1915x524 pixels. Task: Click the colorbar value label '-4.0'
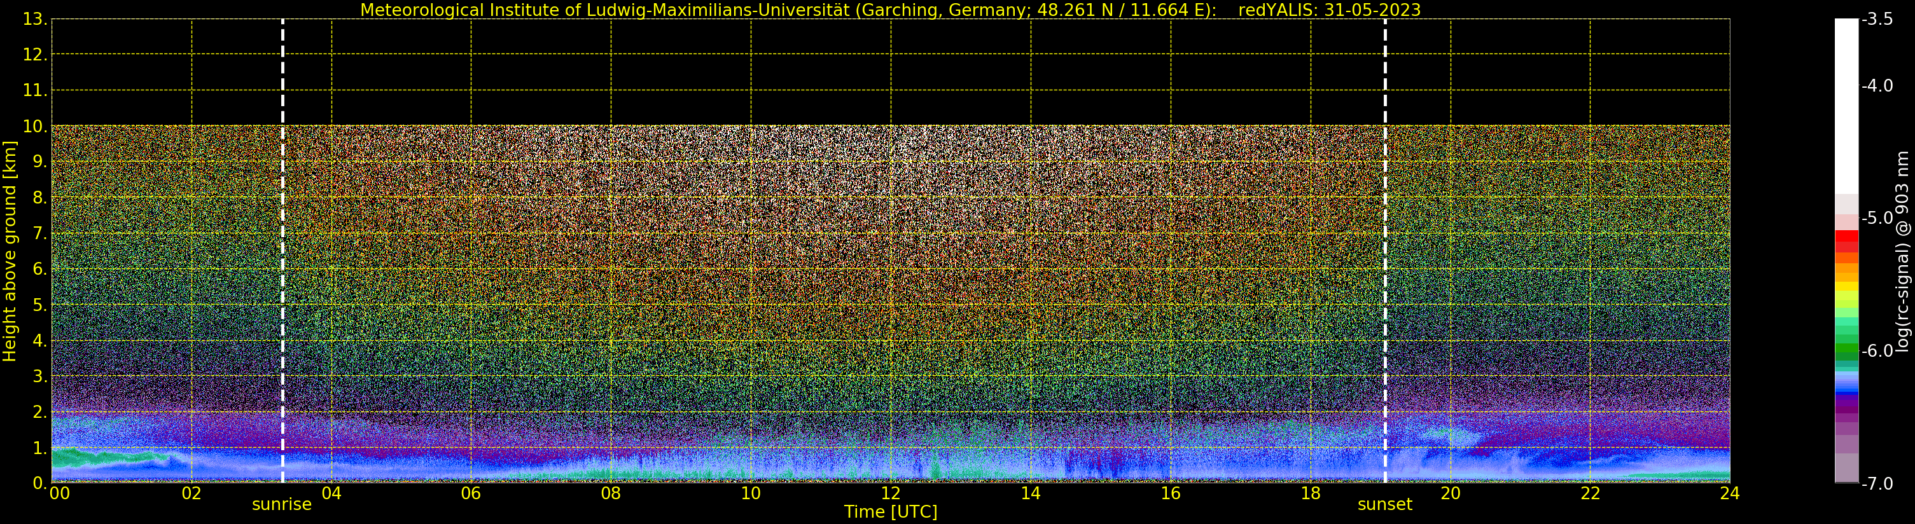[1877, 85]
